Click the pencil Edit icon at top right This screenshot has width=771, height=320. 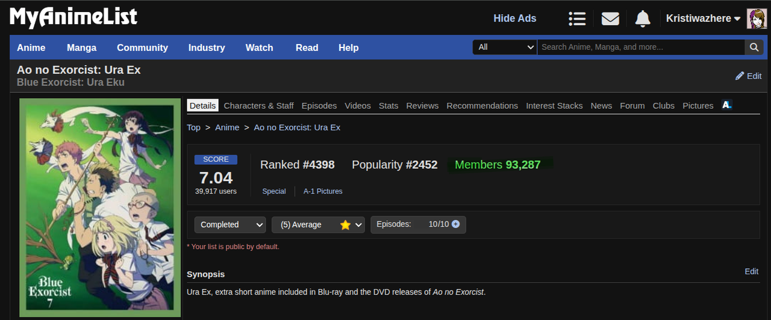[740, 76]
